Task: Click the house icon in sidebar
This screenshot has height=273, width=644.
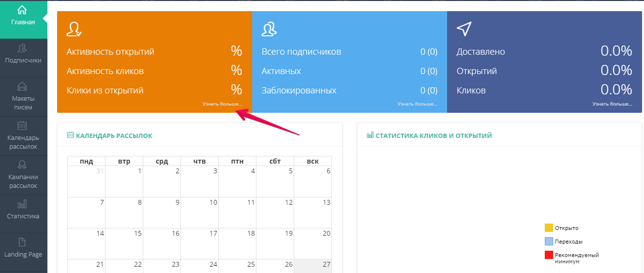Action: [x=22, y=11]
